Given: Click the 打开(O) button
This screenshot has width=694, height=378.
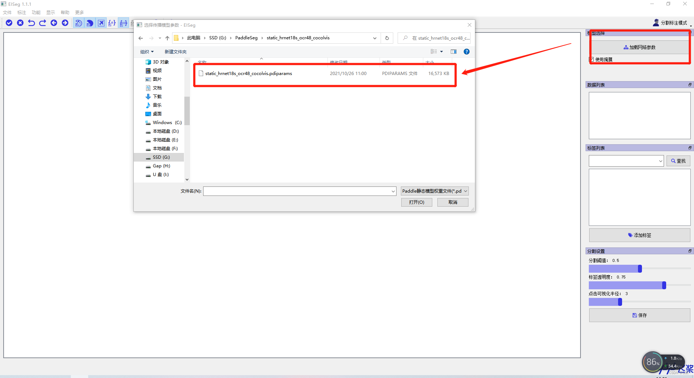Looking at the screenshot, I should point(417,202).
